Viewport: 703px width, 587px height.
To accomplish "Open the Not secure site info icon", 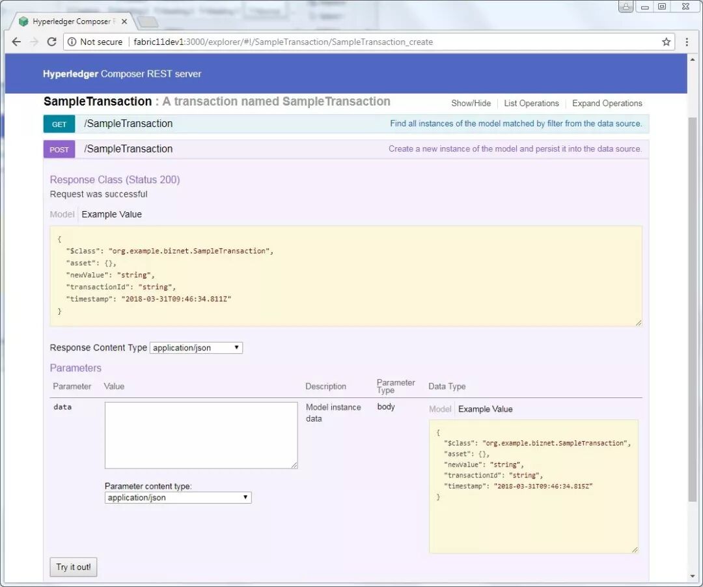I will coord(72,42).
